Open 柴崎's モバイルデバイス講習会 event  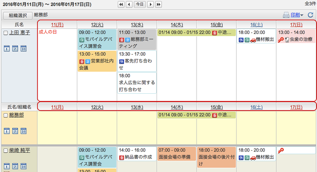(97, 157)
